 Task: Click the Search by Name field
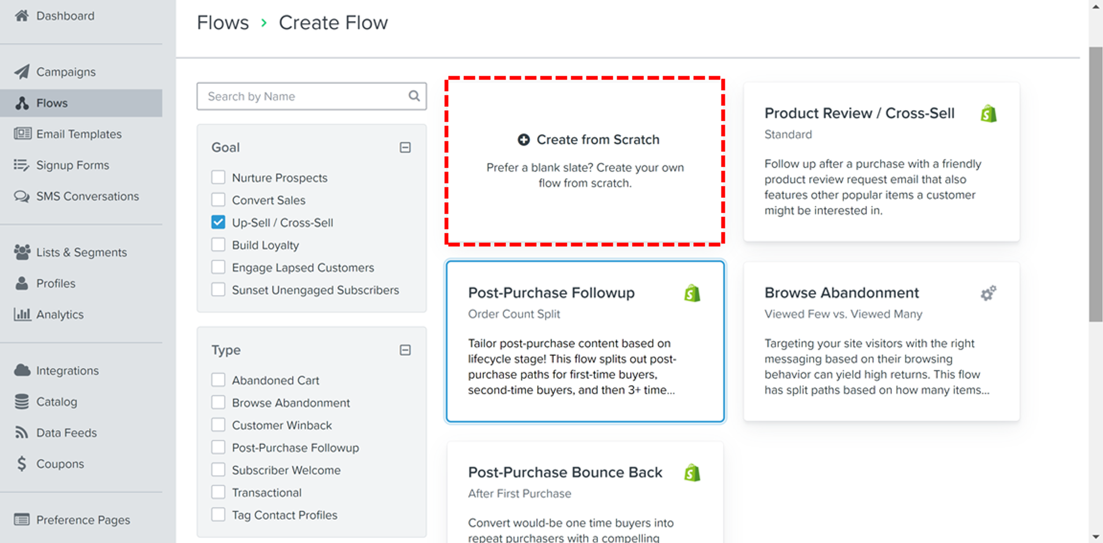point(303,97)
